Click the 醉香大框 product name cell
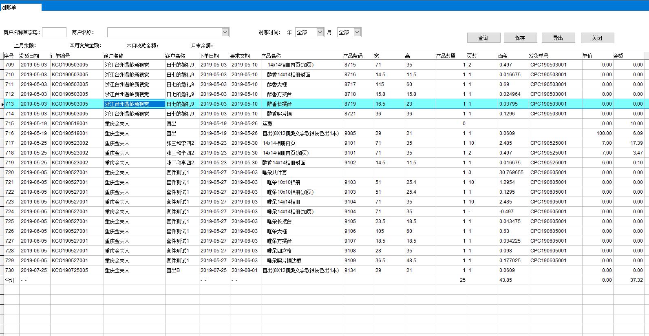 tap(278, 84)
